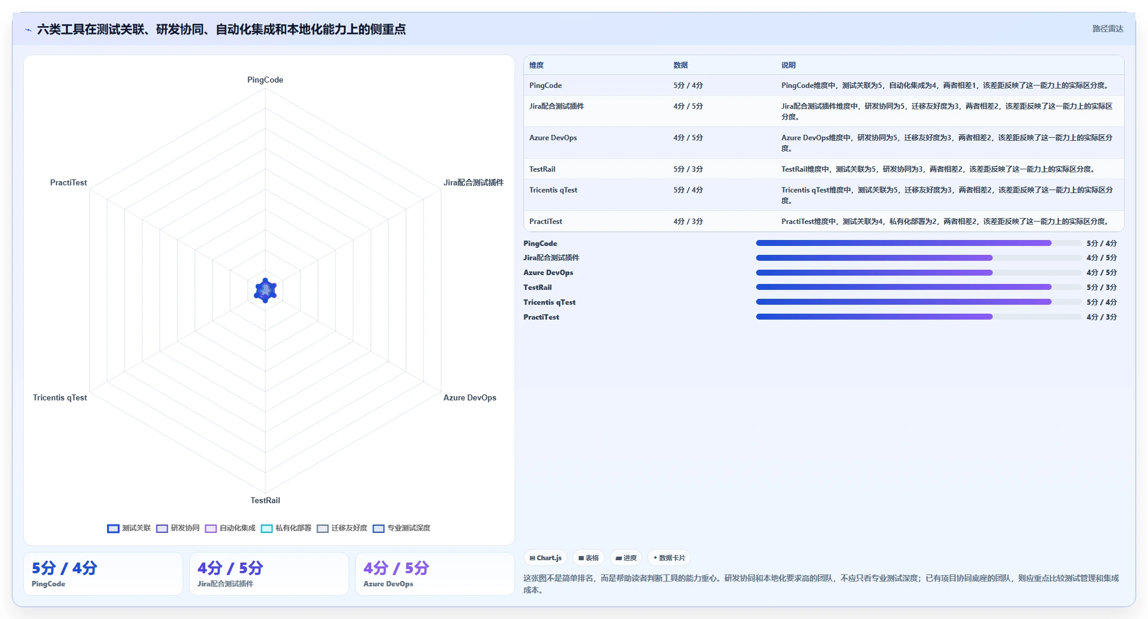This screenshot has height=619, width=1148.
Task: Click the Jira配合测试插件 axis label on the radar
Action: coord(473,183)
